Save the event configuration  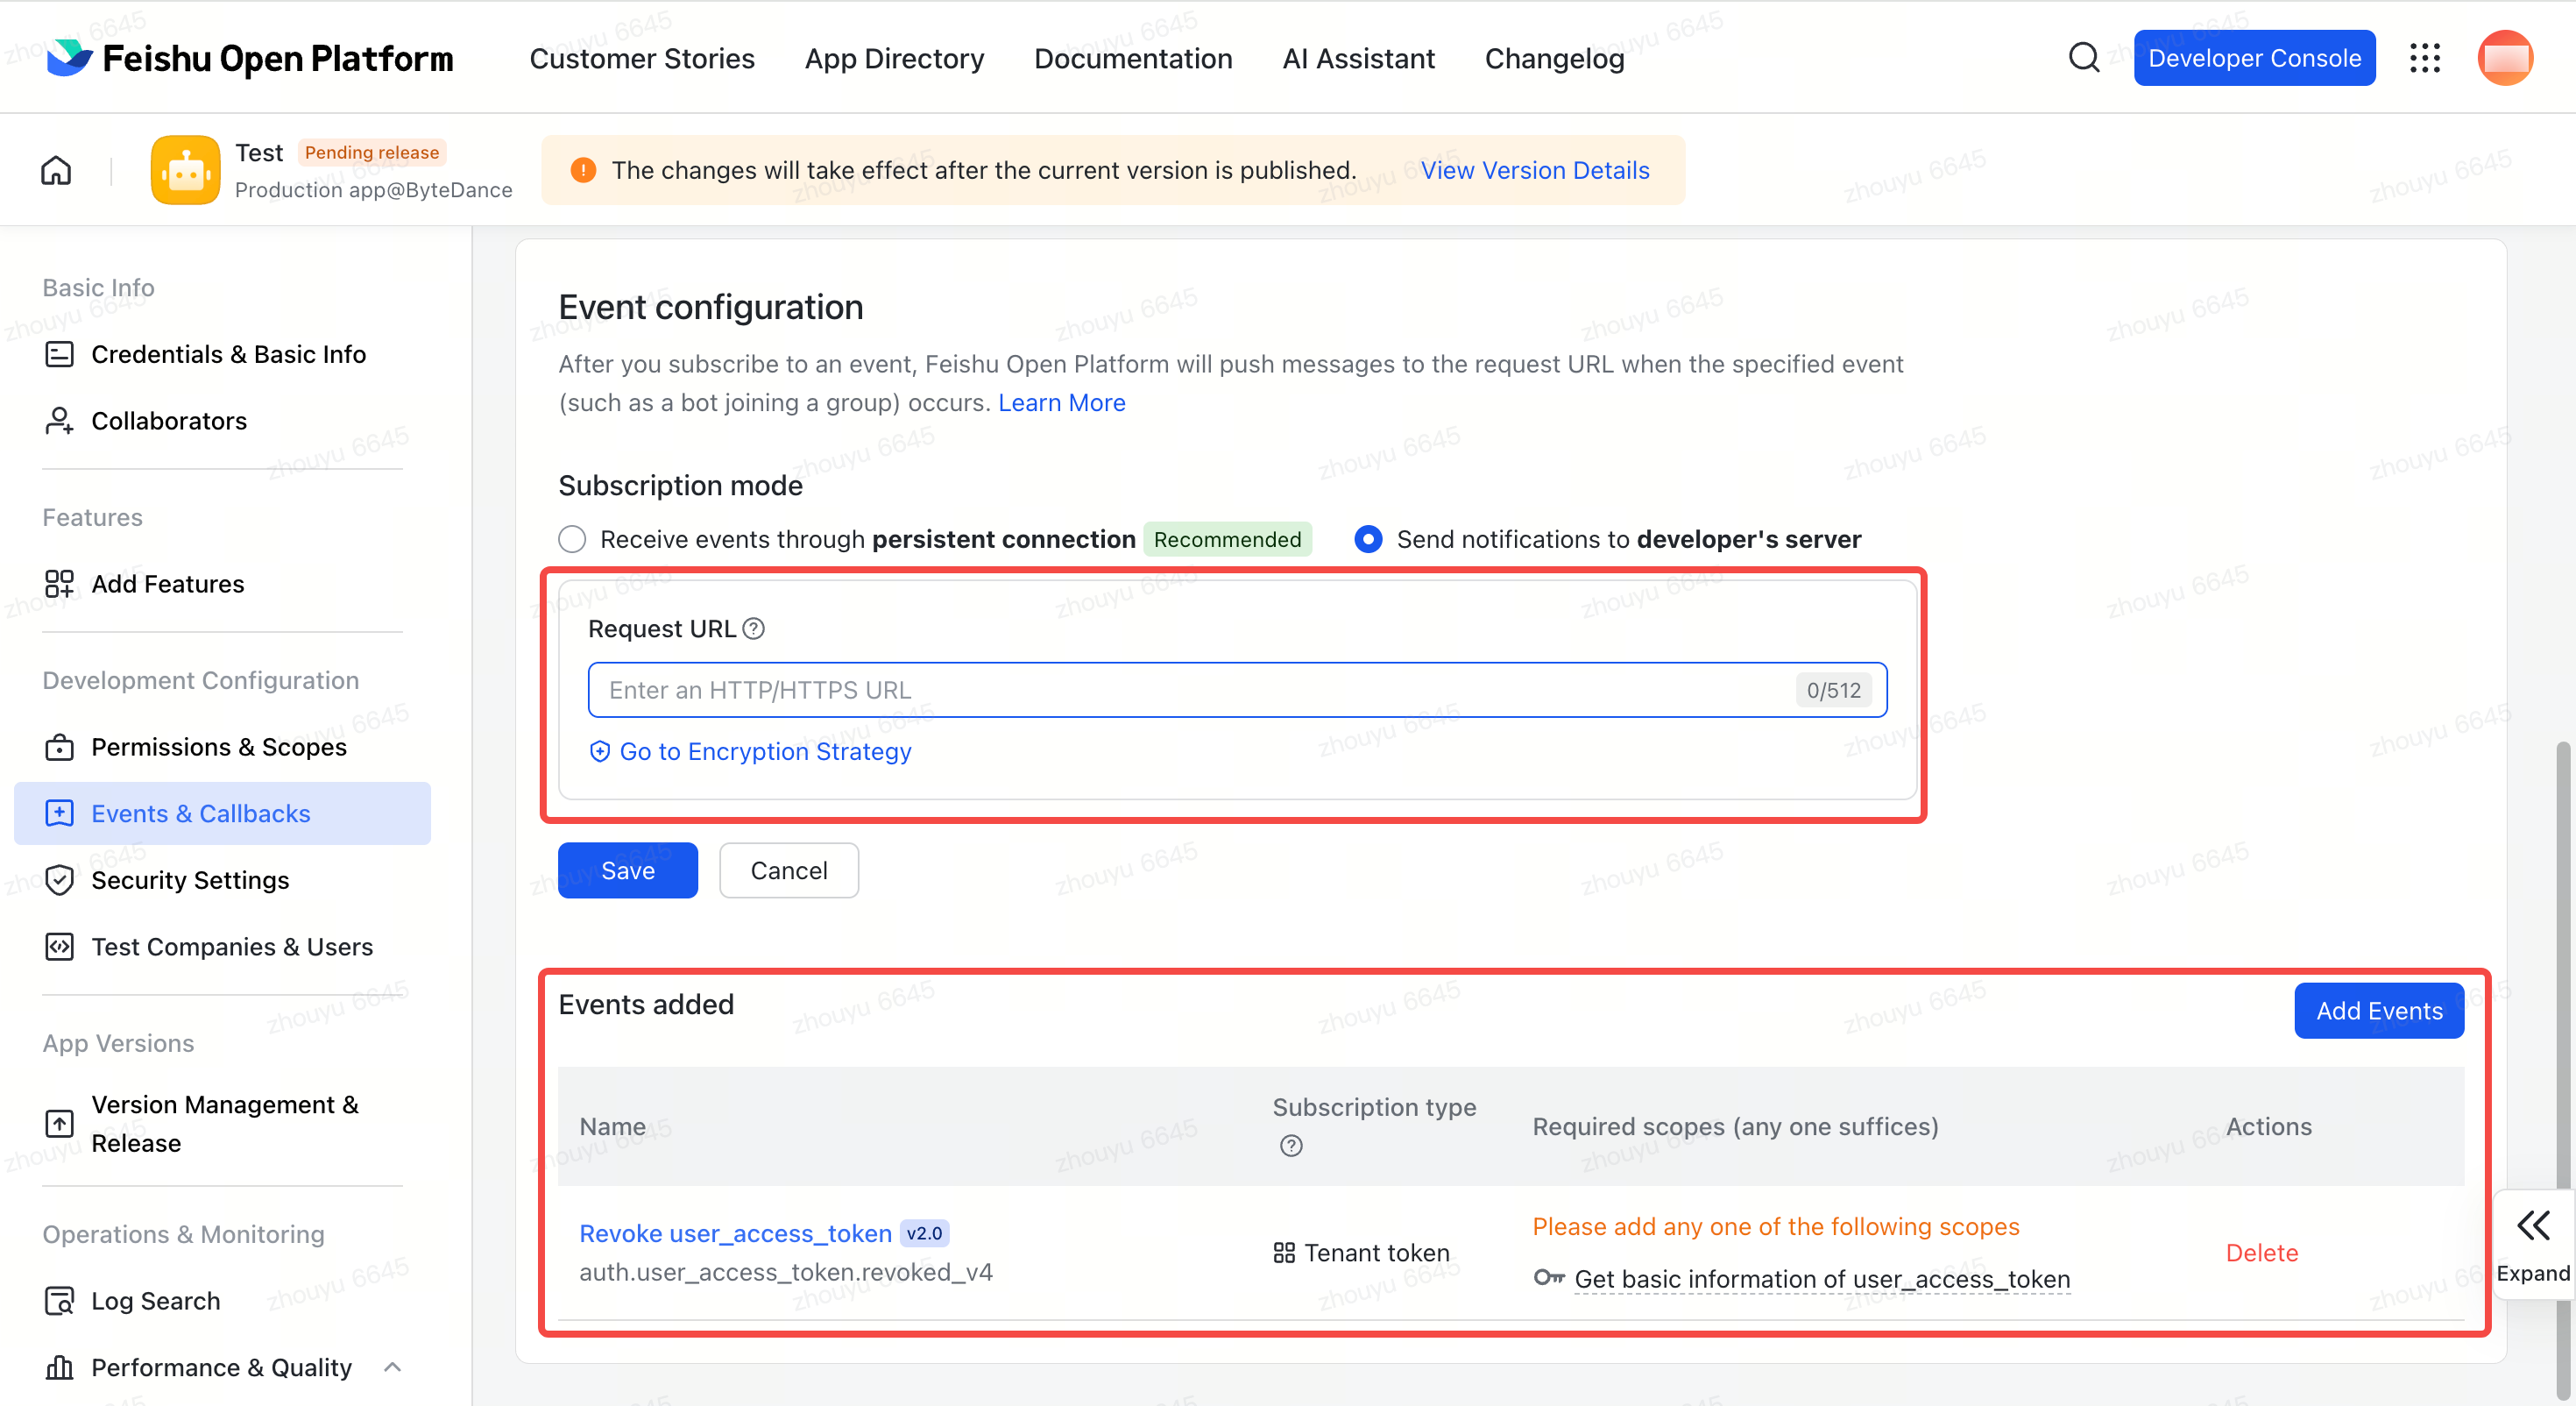click(627, 870)
